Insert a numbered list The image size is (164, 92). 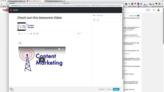click(28, 33)
